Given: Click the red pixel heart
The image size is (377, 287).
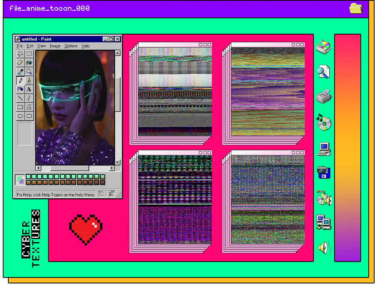Looking at the screenshot, I should [86, 230].
